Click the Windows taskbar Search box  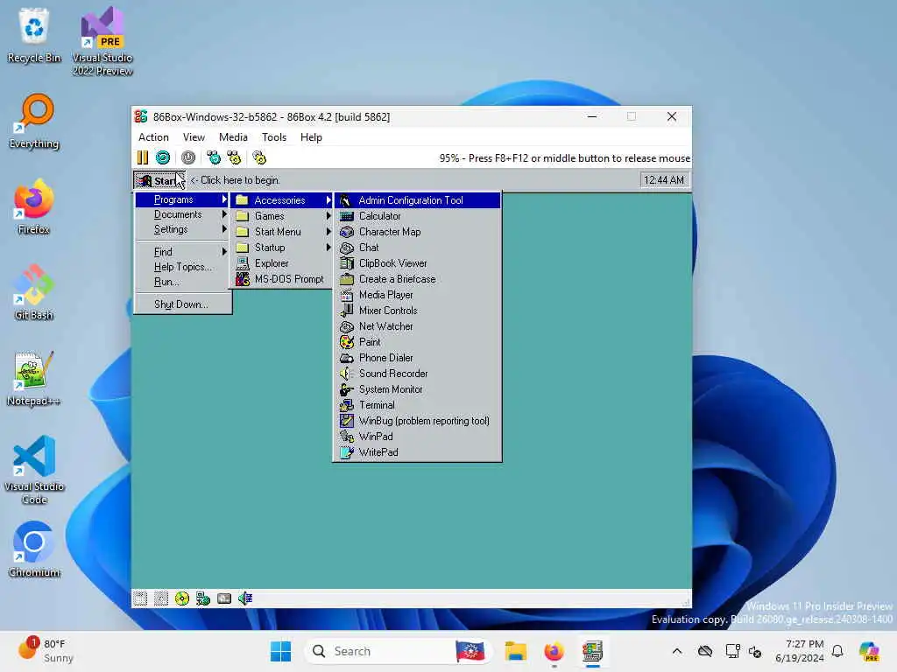tap(399, 651)
